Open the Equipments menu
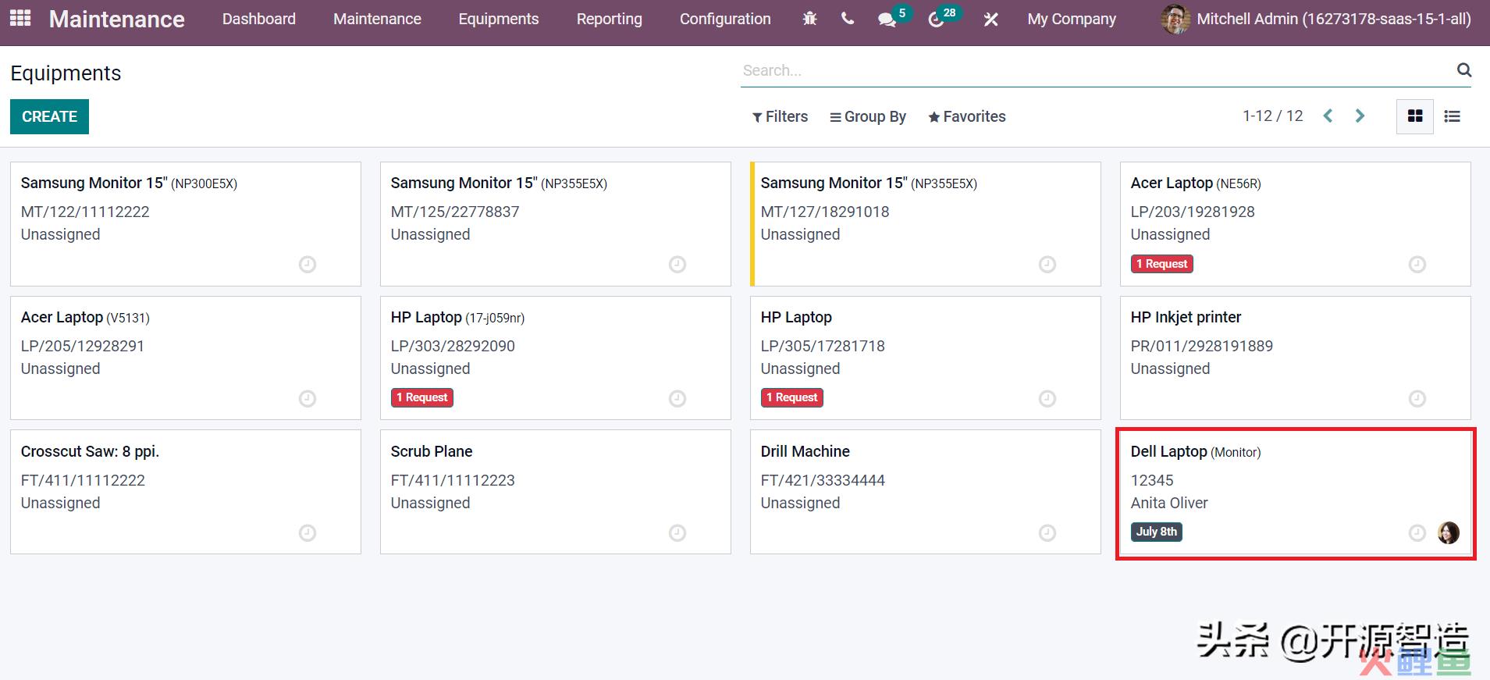Screen dimensions: 1490x680 point(499,19)
